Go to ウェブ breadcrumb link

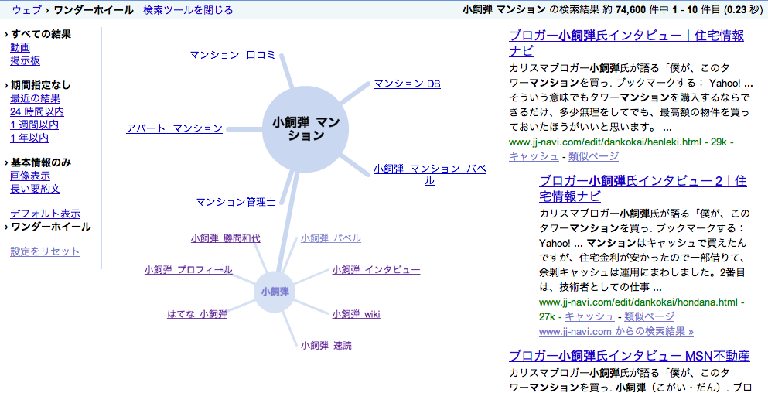[x=26, y=10]
